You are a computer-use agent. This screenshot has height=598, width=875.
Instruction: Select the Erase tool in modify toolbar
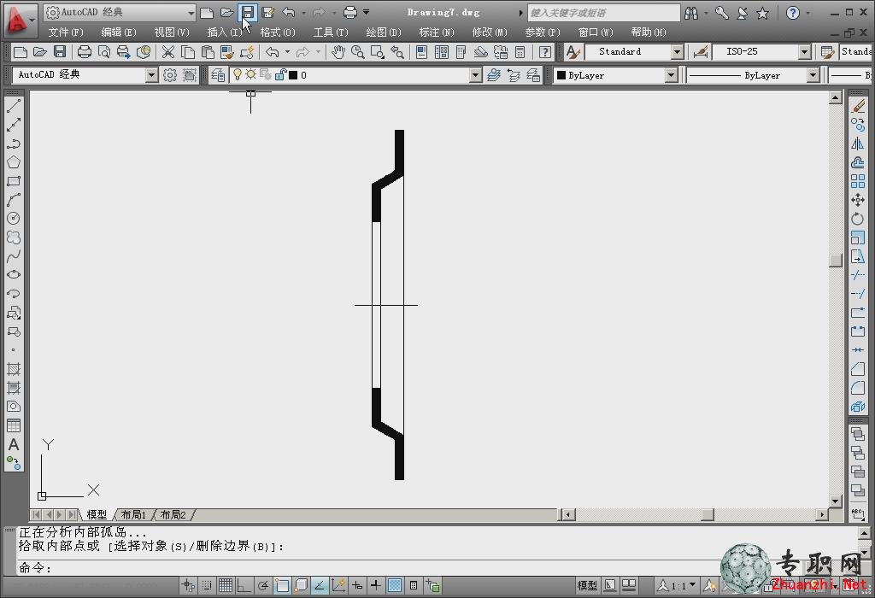point(858,106)
